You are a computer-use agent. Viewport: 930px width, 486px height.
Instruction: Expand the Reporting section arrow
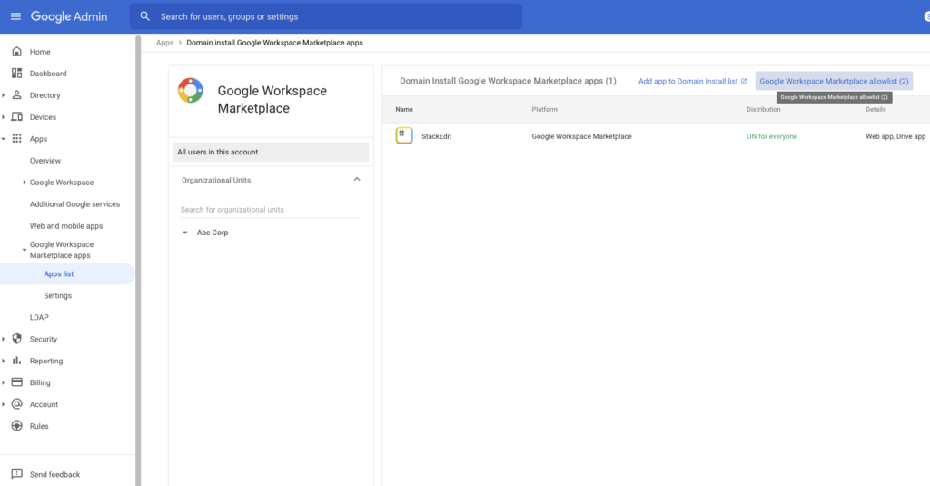[x=4, y=361]
